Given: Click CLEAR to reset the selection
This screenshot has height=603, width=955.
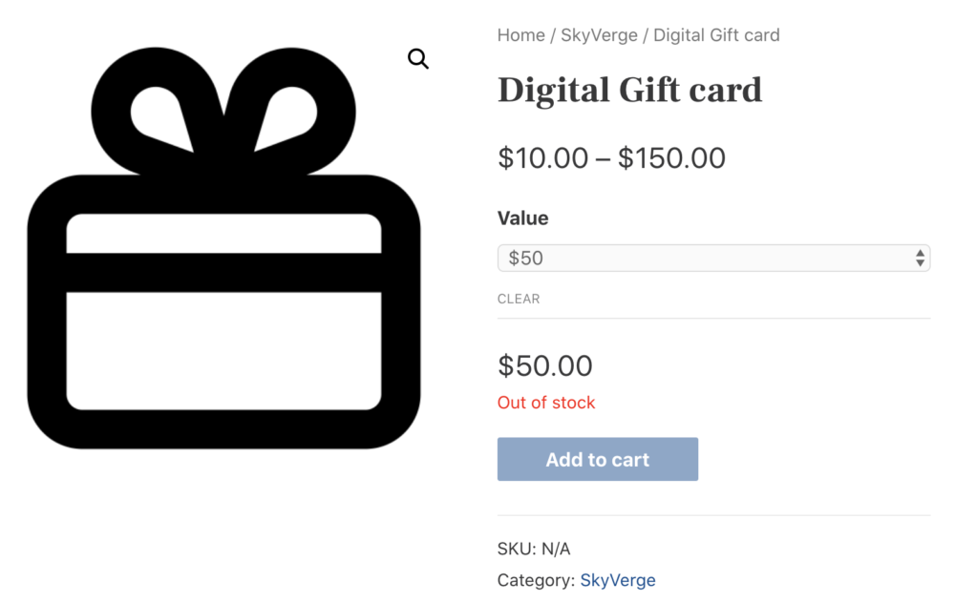Looking at the screenshot, I should point(519,299).
